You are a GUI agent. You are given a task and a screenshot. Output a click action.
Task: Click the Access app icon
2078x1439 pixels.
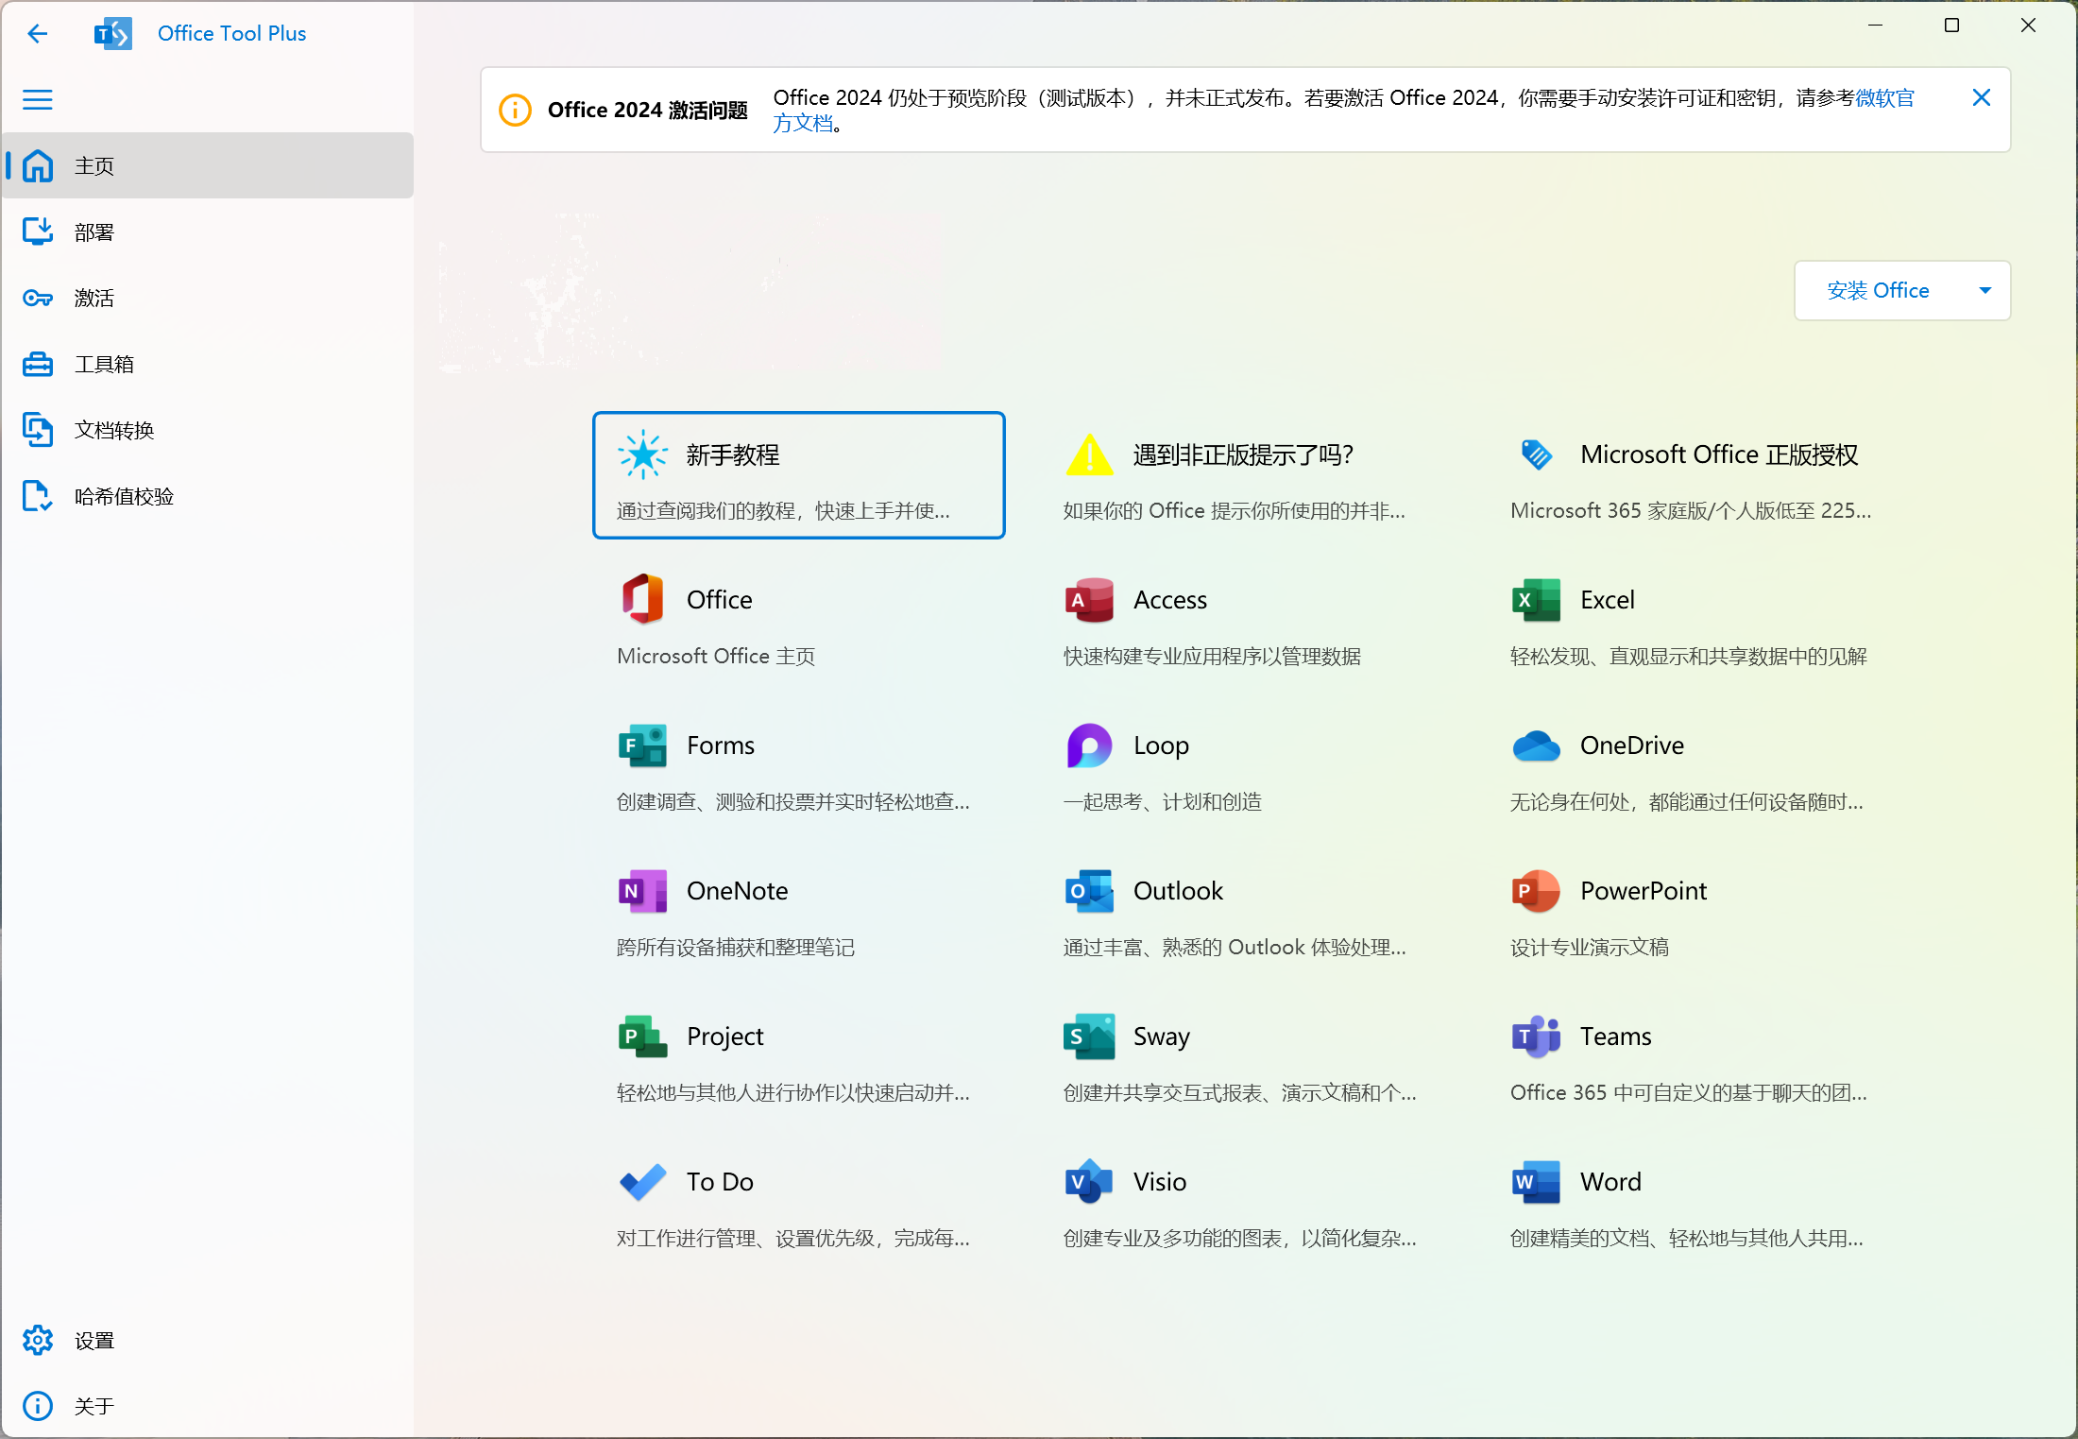tap(1090, 599)
